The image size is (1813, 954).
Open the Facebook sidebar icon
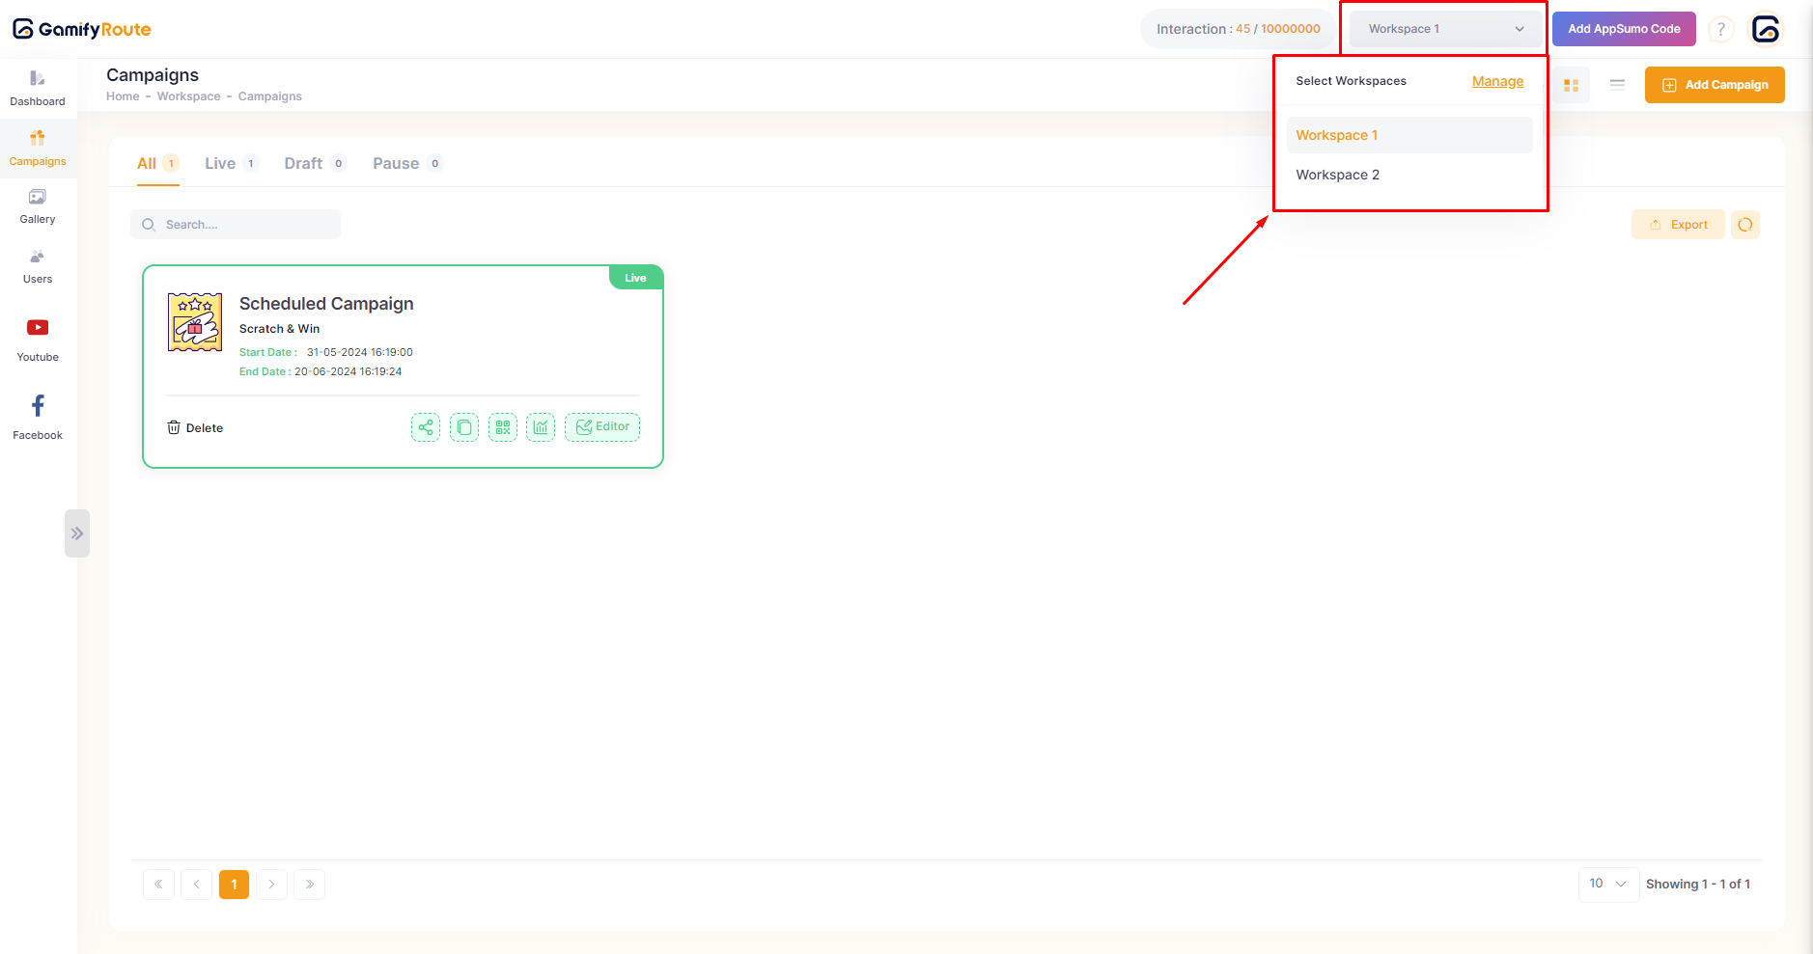click(38, 406)
